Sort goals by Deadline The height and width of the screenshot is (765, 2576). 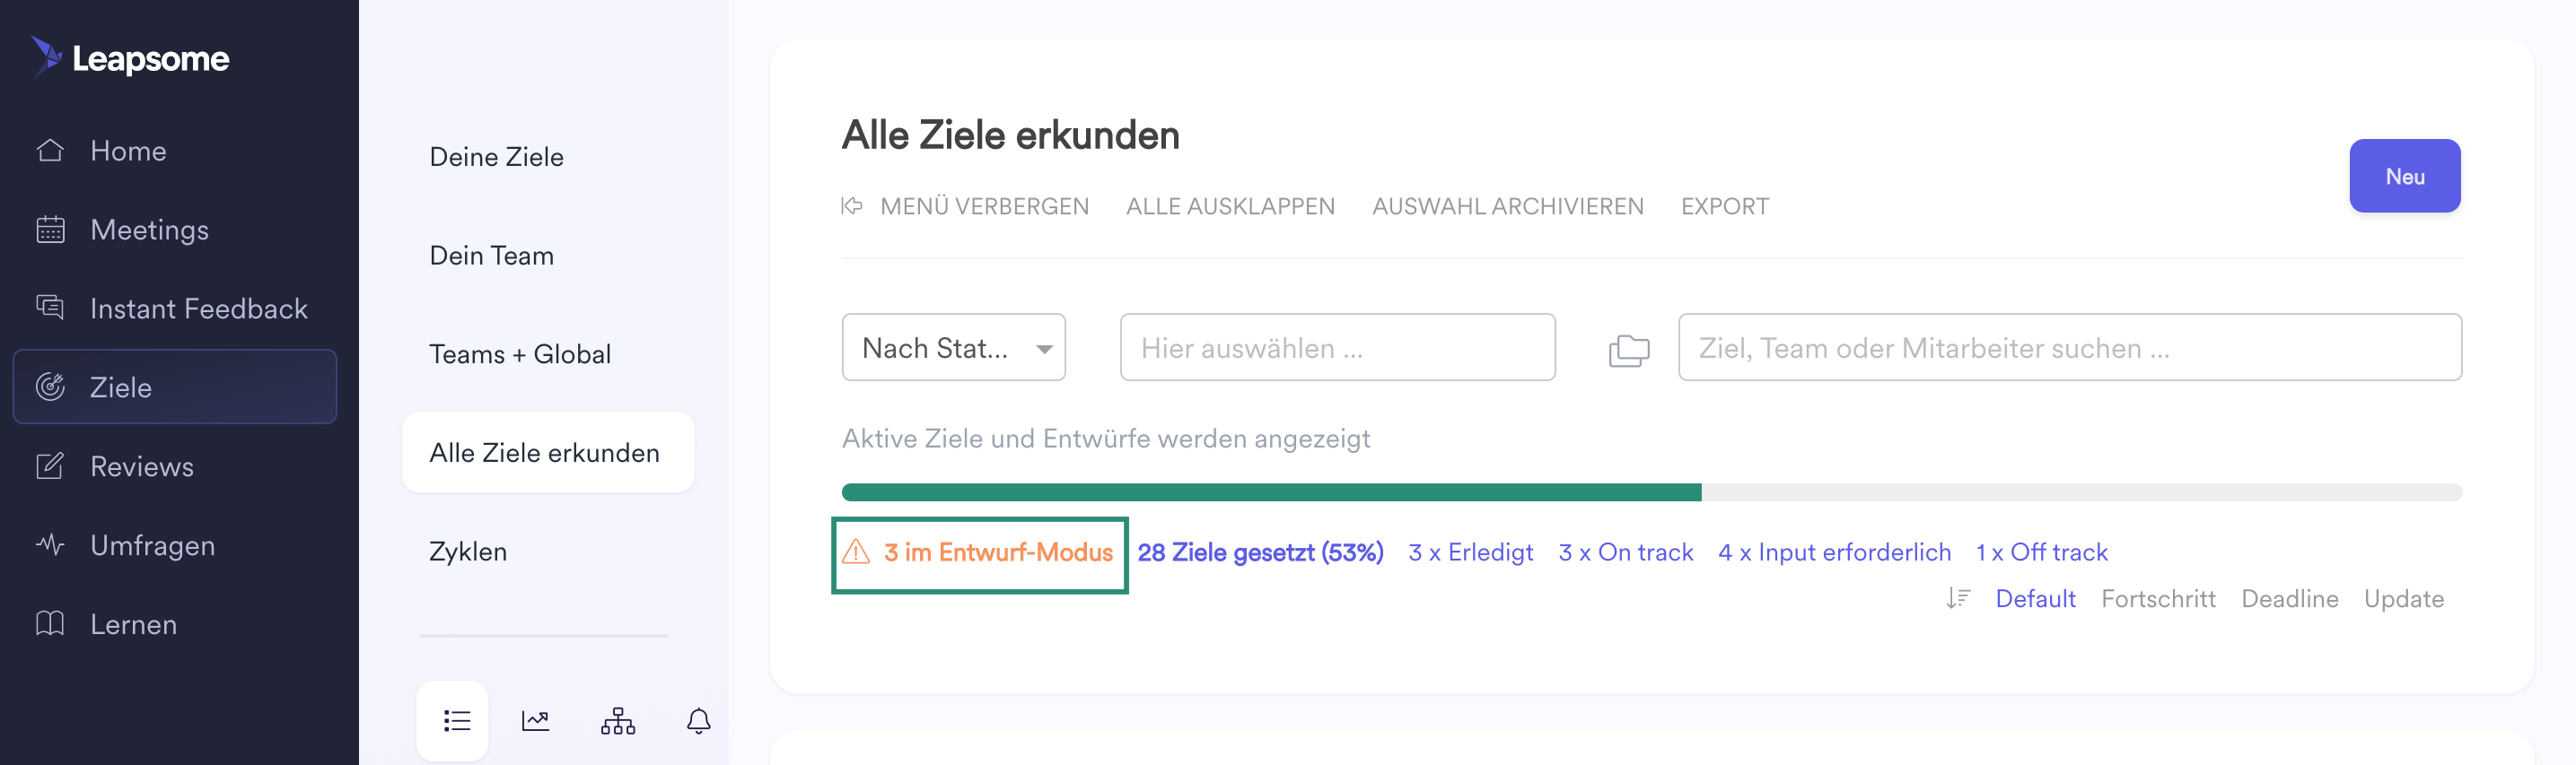pos(2289,598)
